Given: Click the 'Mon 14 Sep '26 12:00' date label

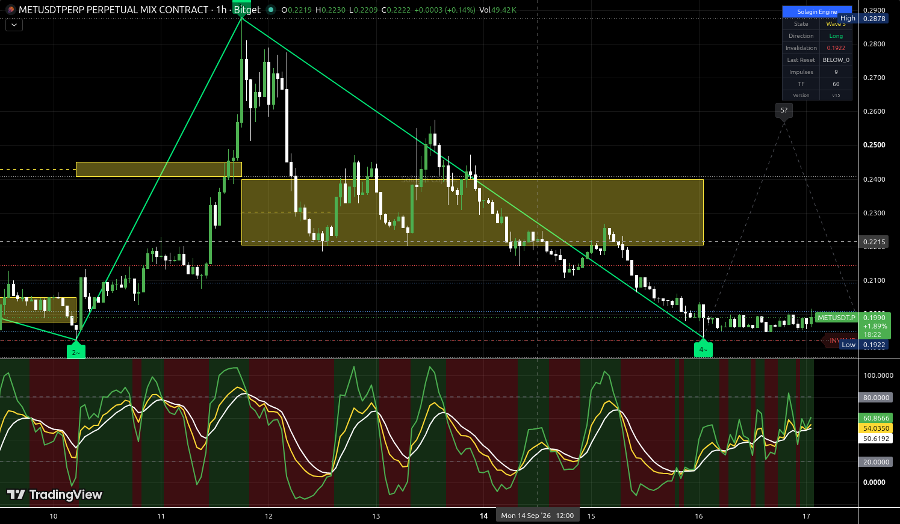Looking at the screenshot, I should click(x=537, y=516).
